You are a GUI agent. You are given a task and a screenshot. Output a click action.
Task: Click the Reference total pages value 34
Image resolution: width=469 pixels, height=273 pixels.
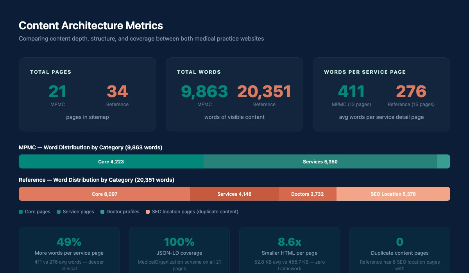[117, 92]
